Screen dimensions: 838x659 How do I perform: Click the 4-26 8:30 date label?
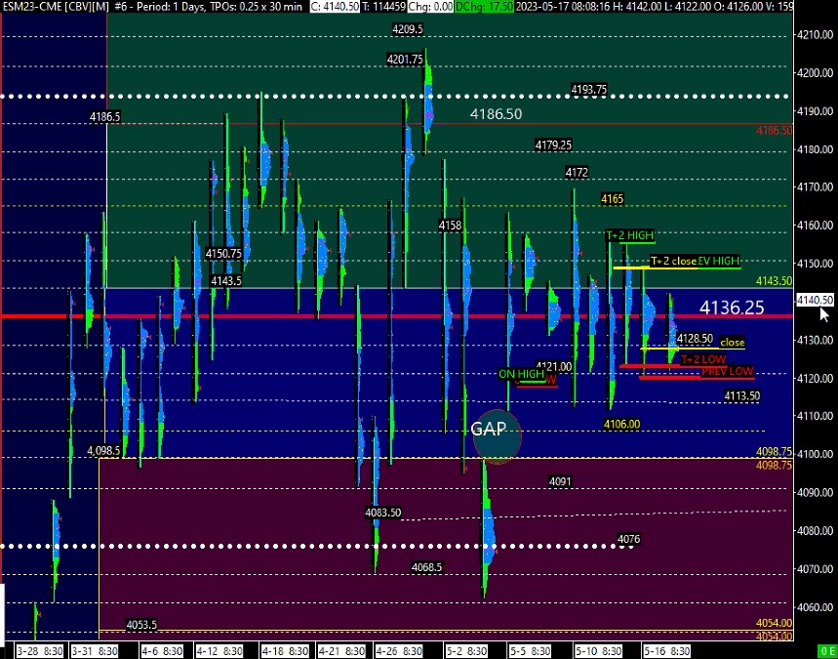(398, 651)
